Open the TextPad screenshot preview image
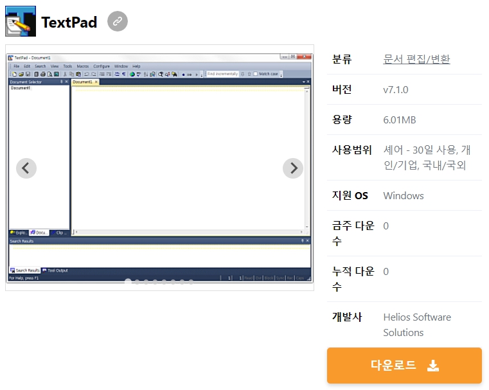489x390 pixels. coord(159,168)
